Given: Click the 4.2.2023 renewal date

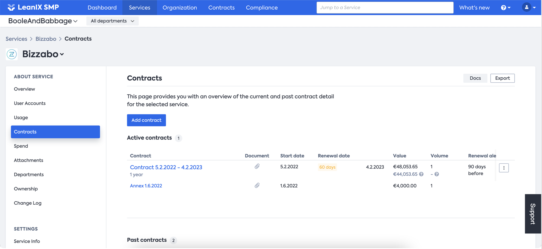Looking at the screenshot, I should pyautogui.click(x=375, y=167).
